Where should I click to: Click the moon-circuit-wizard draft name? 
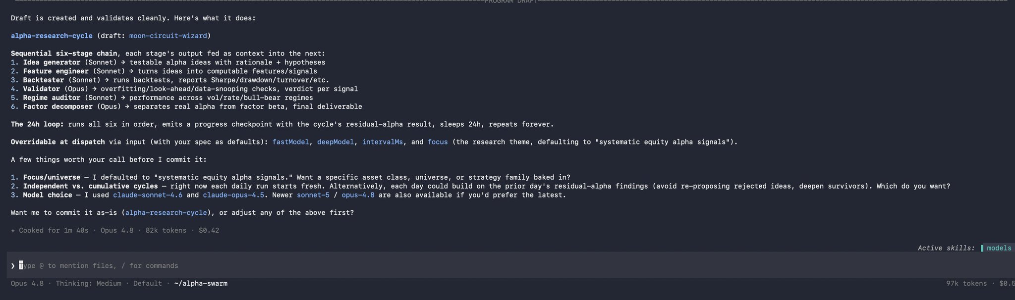[168, 36]
